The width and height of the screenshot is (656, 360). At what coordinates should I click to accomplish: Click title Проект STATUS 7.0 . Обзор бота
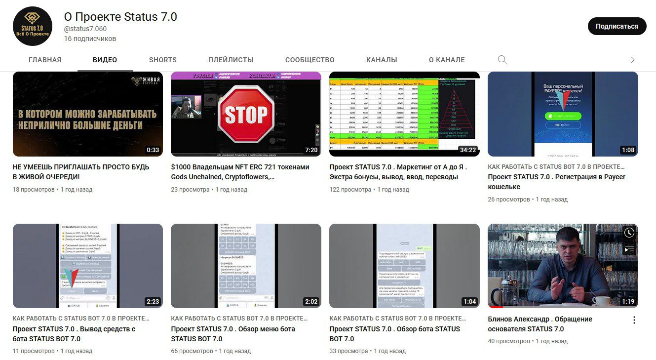click(395, 334)
